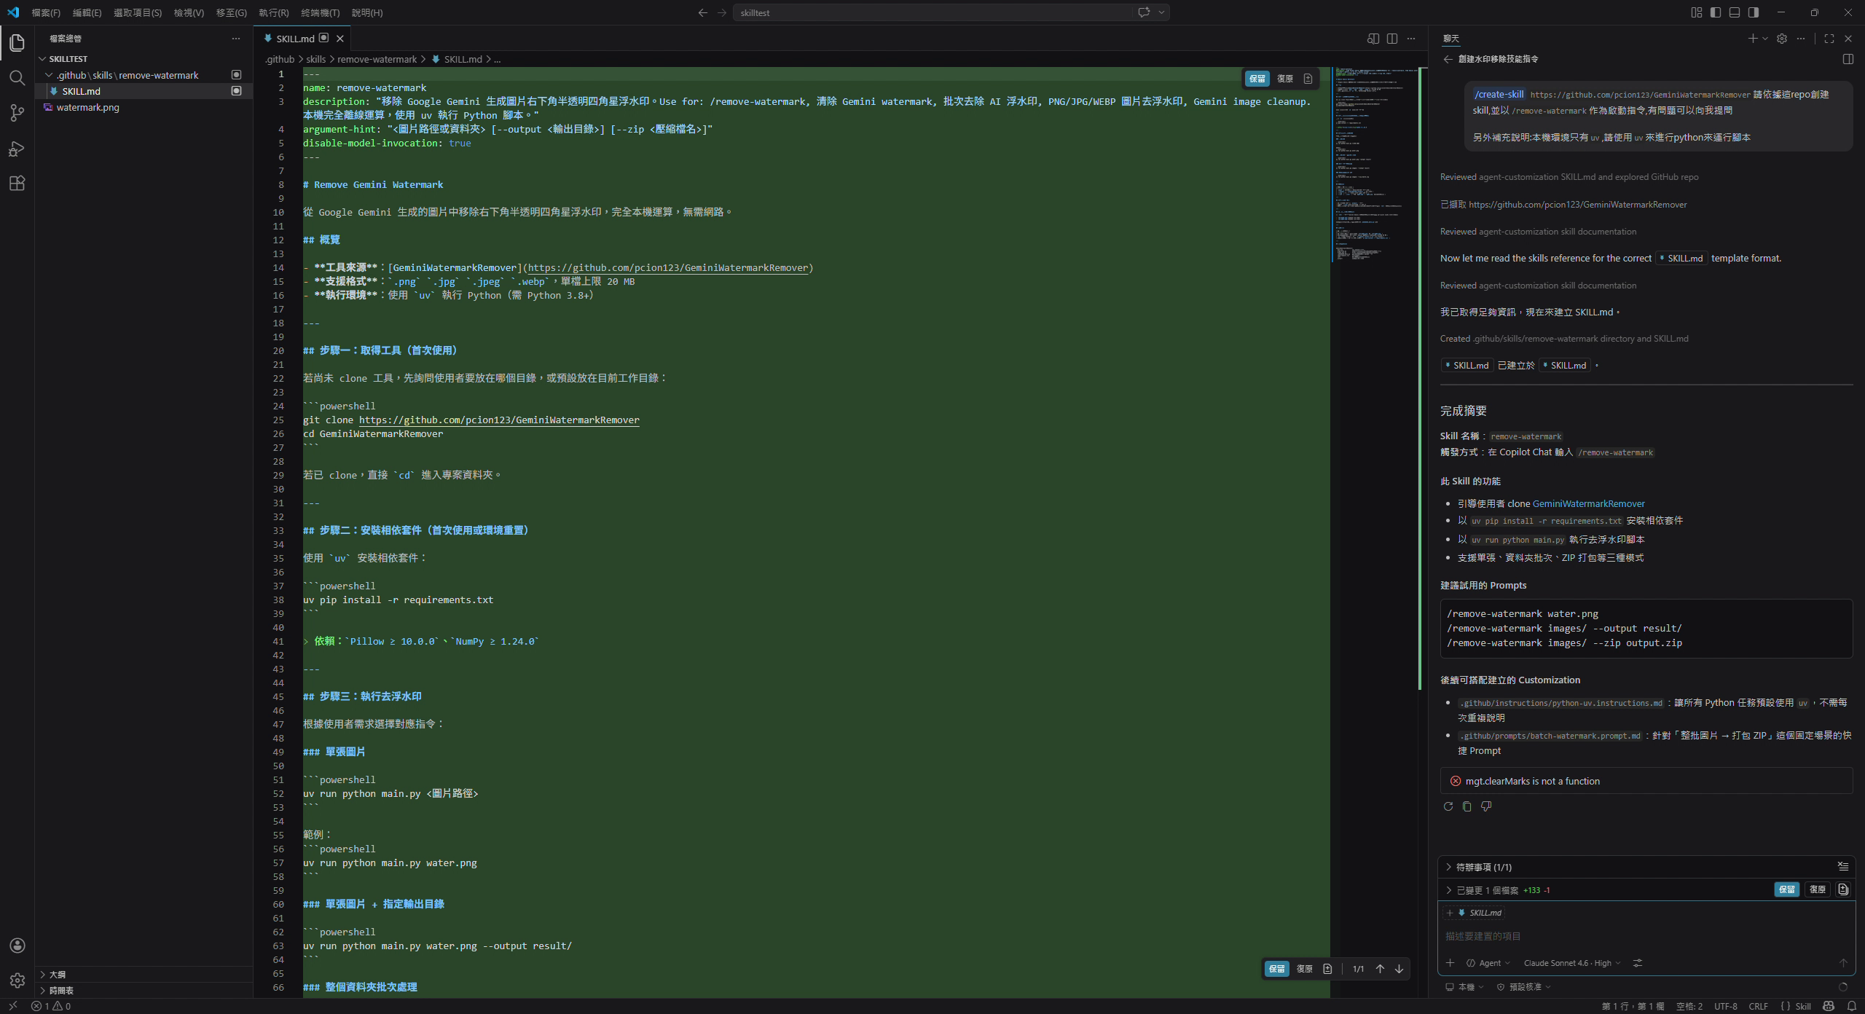The height and width of the screenshot is (1014, 1865).
Task: Open the Search view in activity bar
Action: click(17, 78)
